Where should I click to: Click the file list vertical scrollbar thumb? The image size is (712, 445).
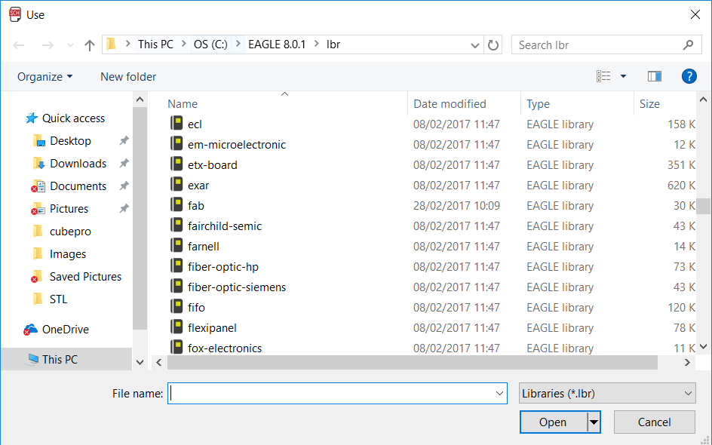(704, 206)
